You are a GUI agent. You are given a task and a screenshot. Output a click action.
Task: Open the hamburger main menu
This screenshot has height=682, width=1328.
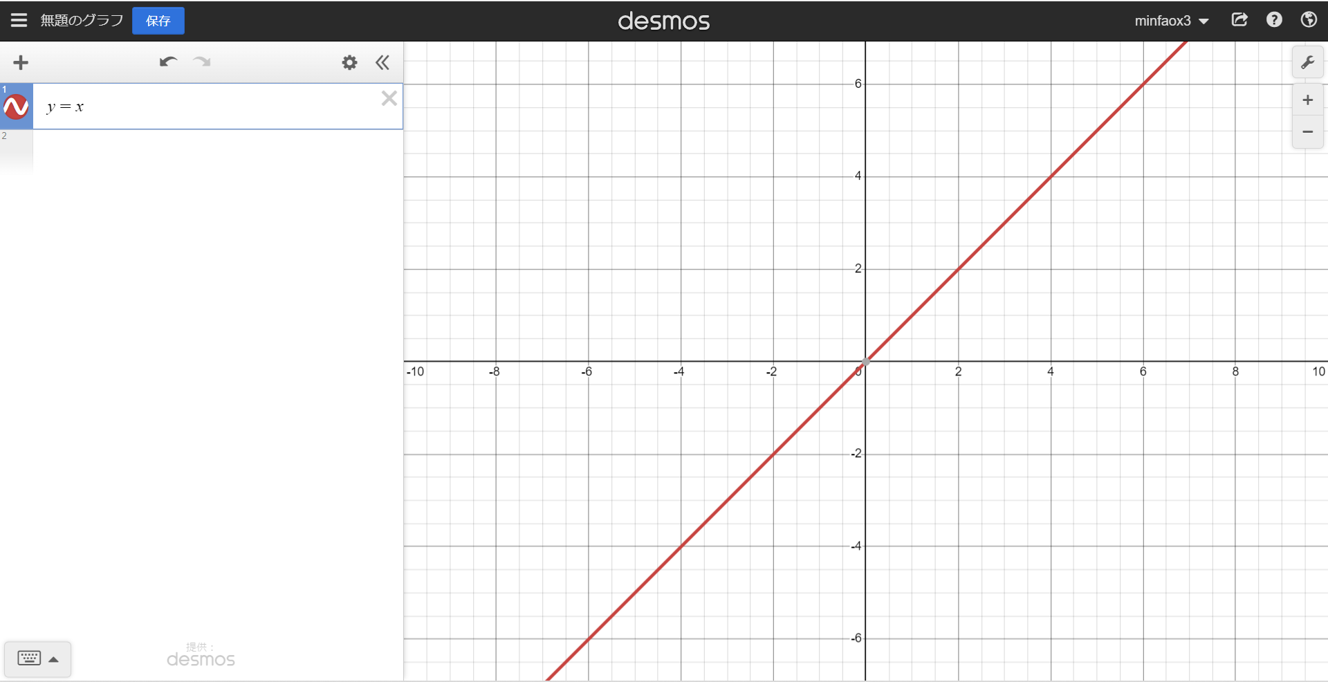[x=19, y=21]
